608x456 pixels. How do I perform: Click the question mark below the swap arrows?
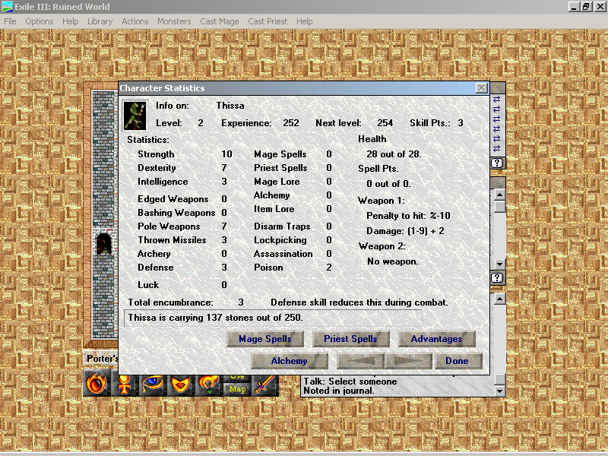coord(497,163)
